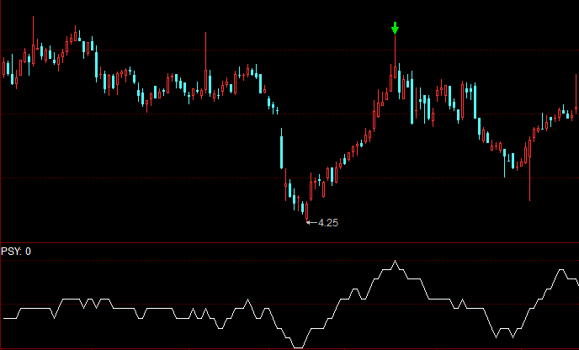Image resolution: width=579 pixels, height=350 pixels.
Task: Click the PSY: 0 indicator label
Action: coord(16,252)
